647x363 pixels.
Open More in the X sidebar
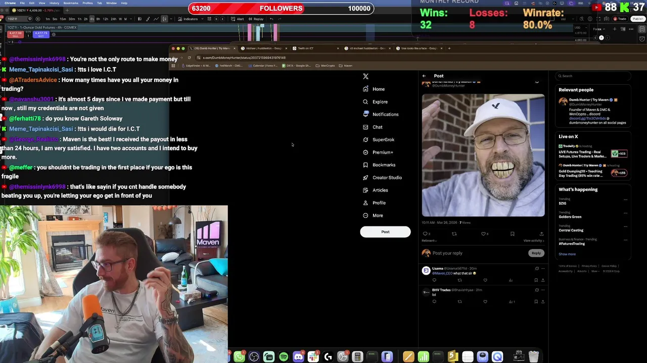(373, 215)
